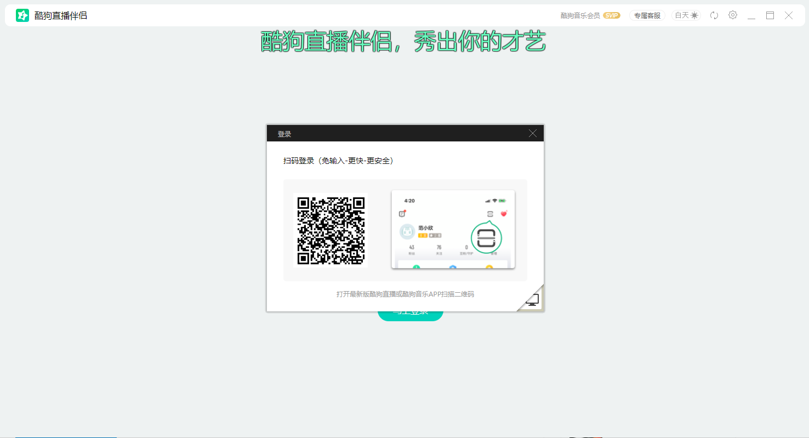
Task: Toggle 白天 day/night theme mode
Action: (686, 15)
